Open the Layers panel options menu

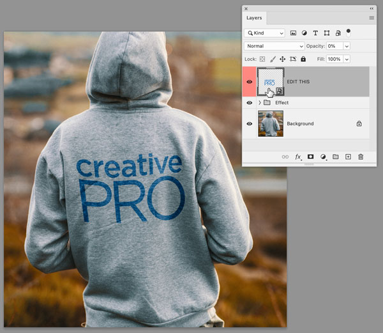click(372, 18)
